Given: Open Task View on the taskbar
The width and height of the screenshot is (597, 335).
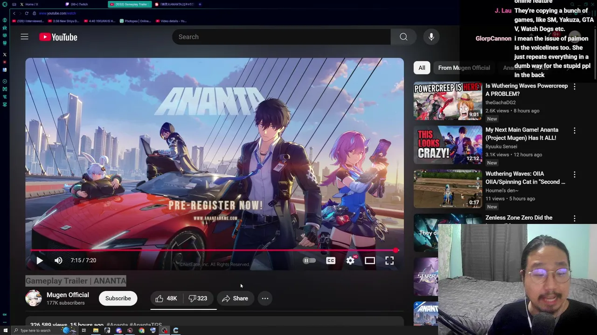Looking at the screenshot, I should [x=84, y=330].
